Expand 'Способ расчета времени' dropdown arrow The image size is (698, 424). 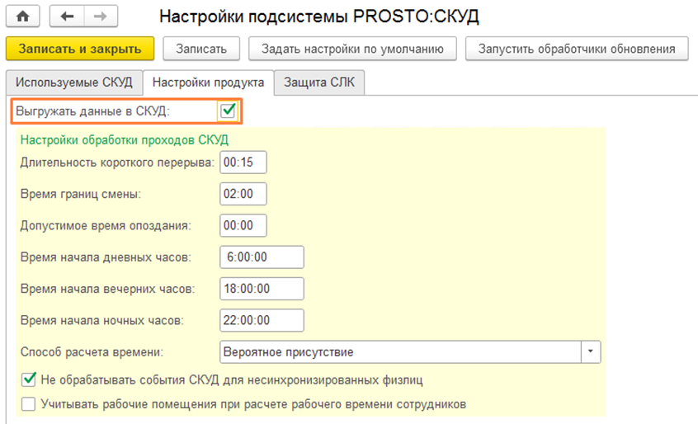tap(591, 351)
